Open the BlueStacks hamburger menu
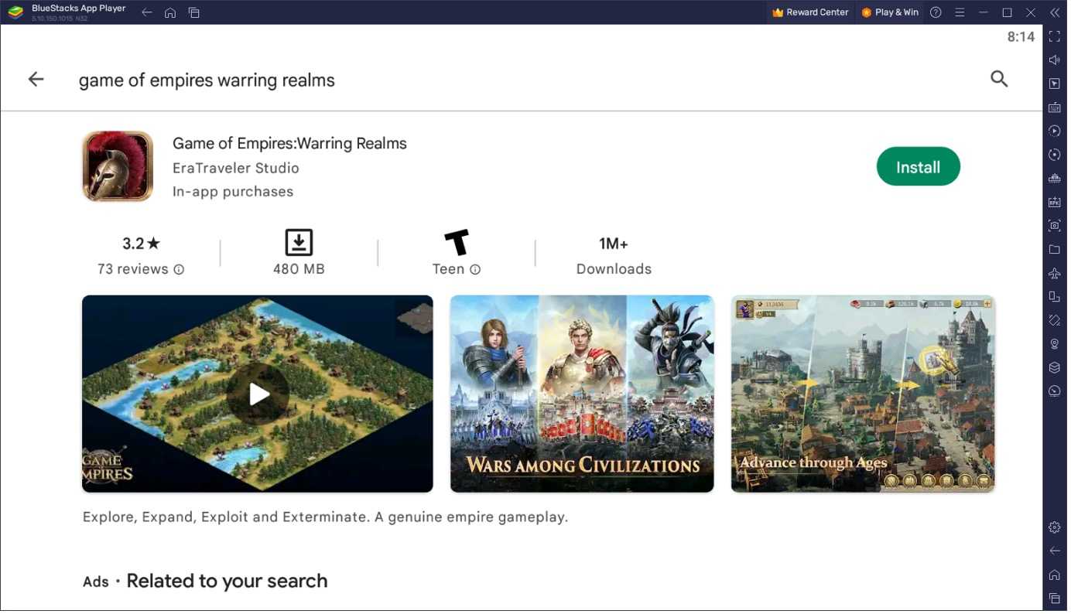Image resolution: width=1071 pixels, height=614 pixels. click(960, 12)
